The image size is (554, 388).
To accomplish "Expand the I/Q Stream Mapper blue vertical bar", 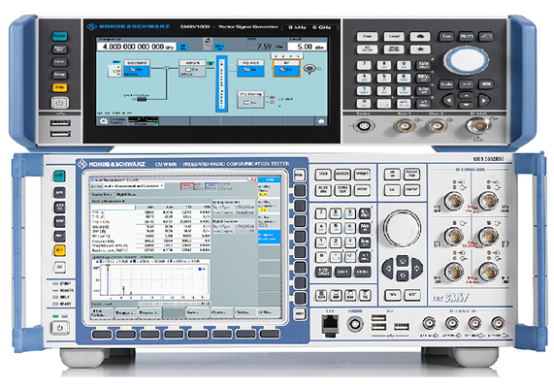I will [221, 83].
